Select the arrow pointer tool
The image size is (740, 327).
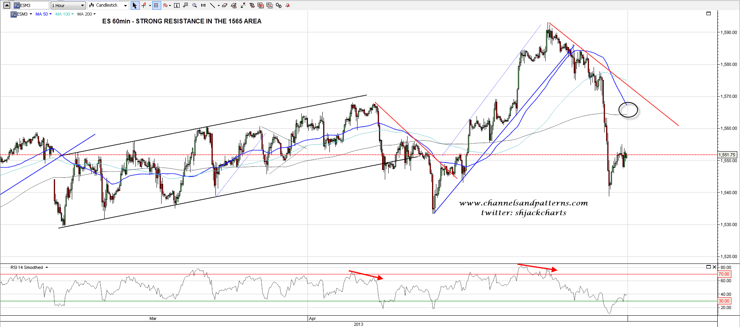tap(135, 5)
